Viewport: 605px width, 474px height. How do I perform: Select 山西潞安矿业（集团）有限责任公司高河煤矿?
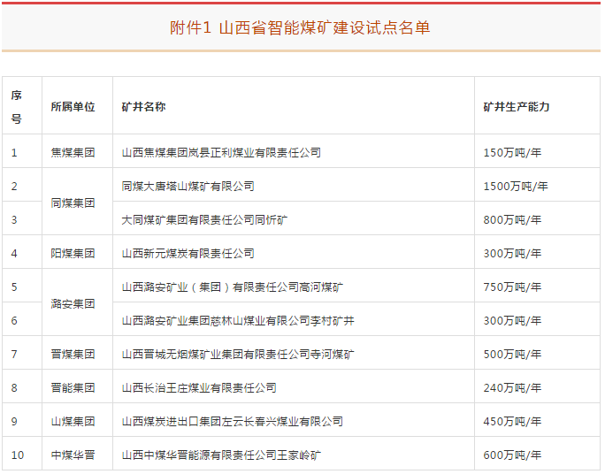[x=233, y=287]
